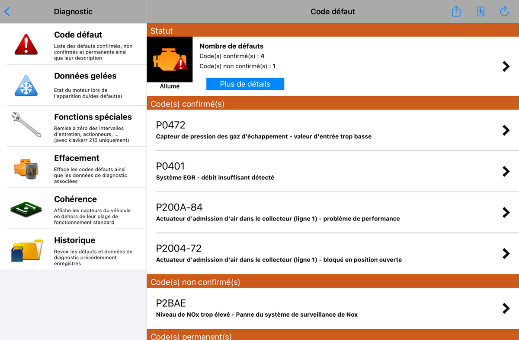Click the save/download report icon
This screenshot has height=340, width=519.
coord(481,11)
